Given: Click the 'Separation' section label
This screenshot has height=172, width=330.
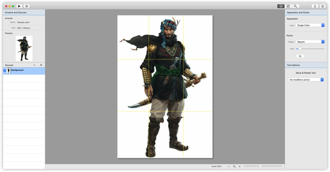Looking at the screenshot, I should 292,19.
